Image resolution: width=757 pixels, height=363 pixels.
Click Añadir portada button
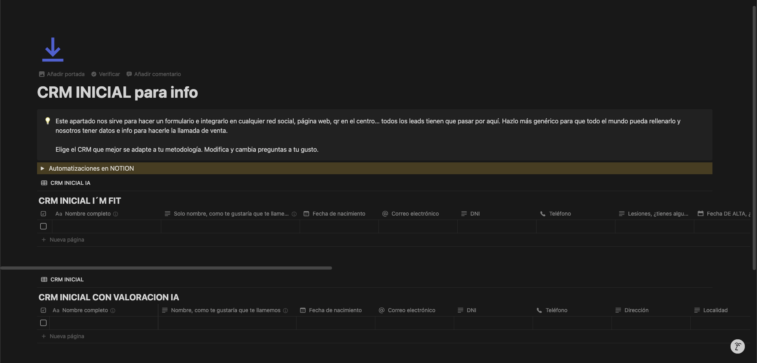point(62,74)
